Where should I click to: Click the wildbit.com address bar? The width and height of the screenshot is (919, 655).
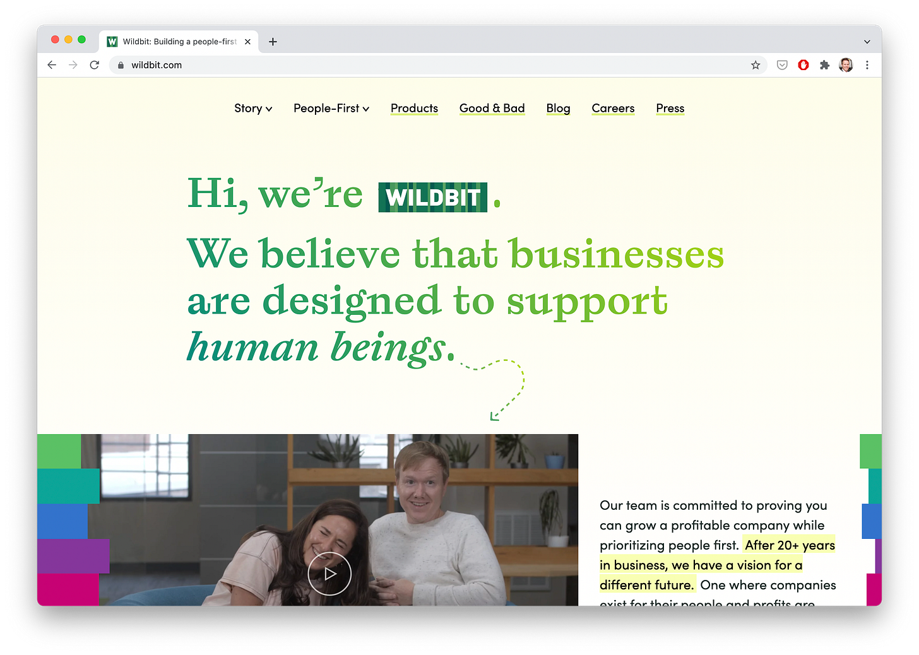click(x=438, y=65)
